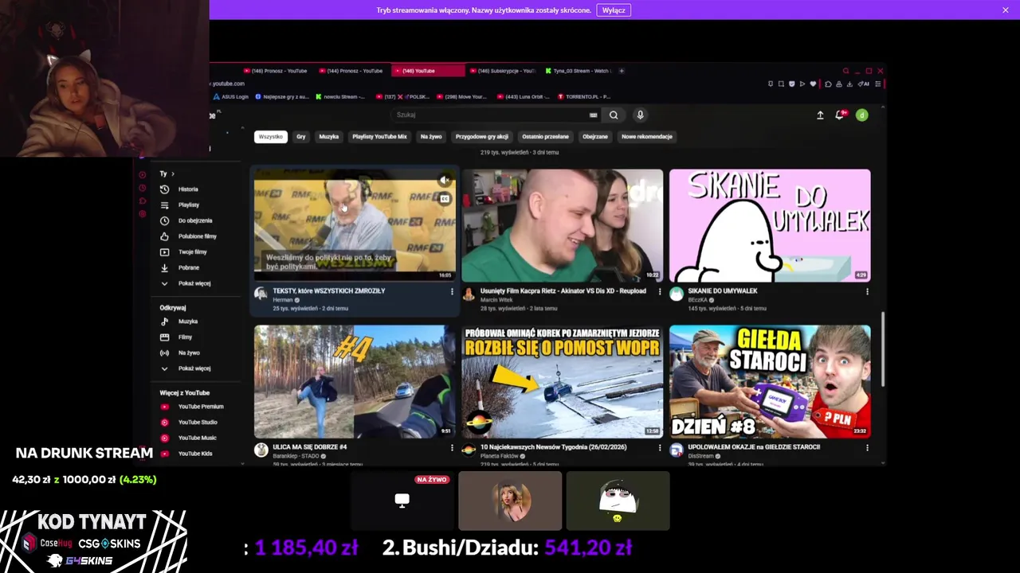Viewport: 1020px width, 573px height.
Task: Open options for SIKANIE DO UMYWALEK
Action: click(867, 291)
